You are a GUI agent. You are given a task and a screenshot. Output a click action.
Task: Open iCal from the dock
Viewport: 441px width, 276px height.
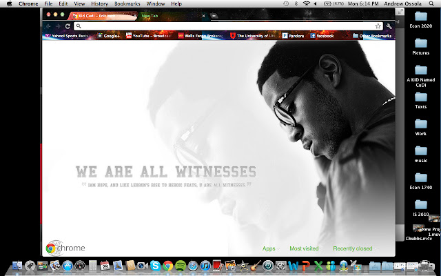coord(105,266)
